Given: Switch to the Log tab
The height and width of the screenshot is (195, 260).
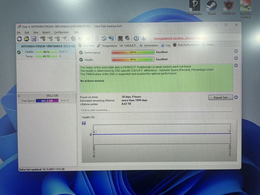Looking at the screenshot, I should (x=166, y=45).
